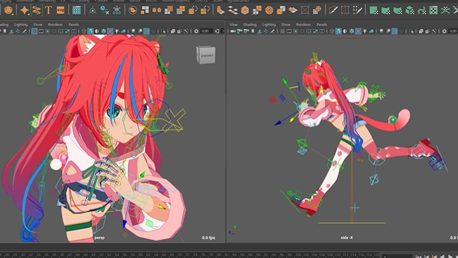Click Lock Camera icon in side panel

pos(240,31)
